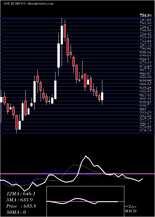
Task: Click the 605 price axis label
Action: (143, 109)
